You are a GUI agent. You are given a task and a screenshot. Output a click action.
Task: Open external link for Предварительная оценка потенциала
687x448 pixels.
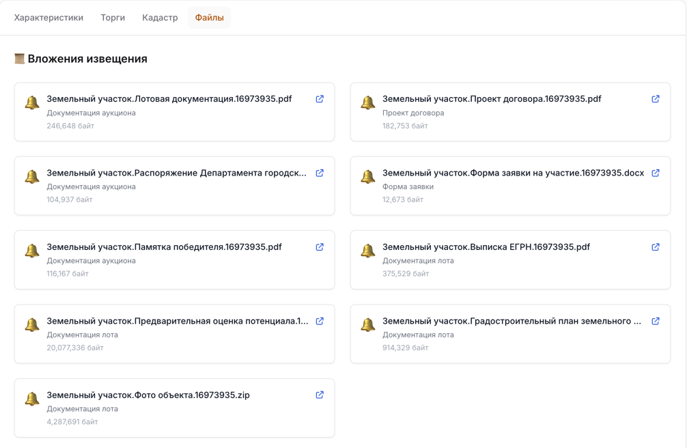pyautogui.click(x=320, y=321)
